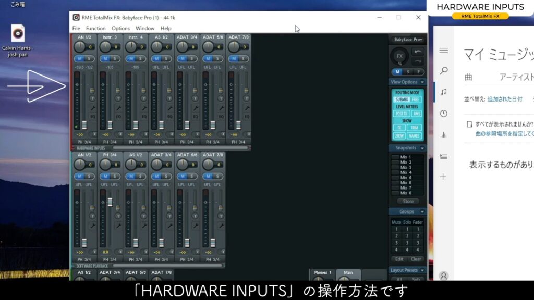Open settings wrench on hardware input Instr. 3
The width and height of the screenshot is (534, 300).
(x=118, y=108)
